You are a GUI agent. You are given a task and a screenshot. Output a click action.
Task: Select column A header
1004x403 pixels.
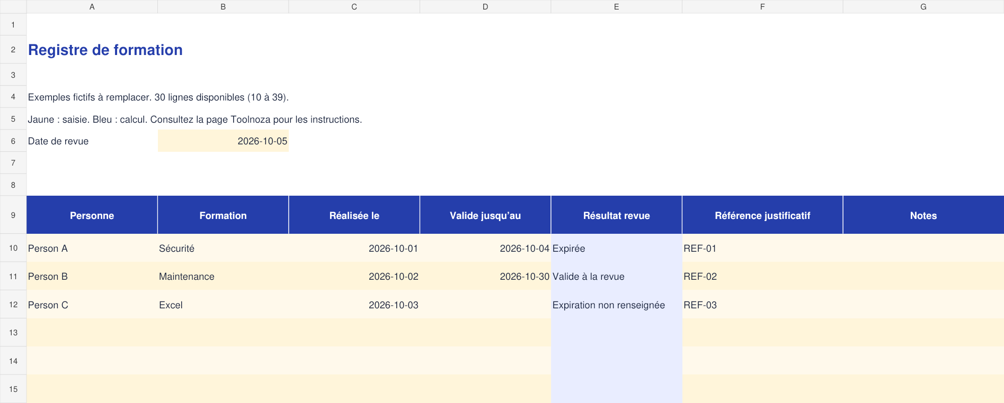pyautogui.click(x=92, y=6)
